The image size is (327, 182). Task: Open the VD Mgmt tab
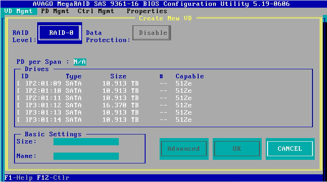tap(18, 11)
